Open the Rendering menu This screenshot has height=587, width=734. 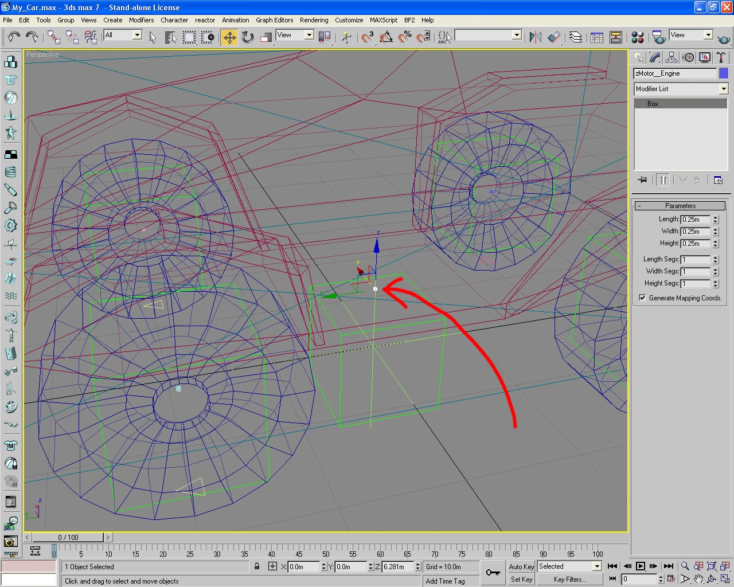[x=314, y=20]
